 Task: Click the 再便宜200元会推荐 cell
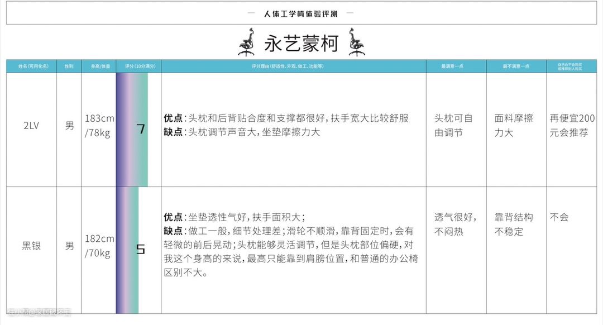click(x=572, y=126)
